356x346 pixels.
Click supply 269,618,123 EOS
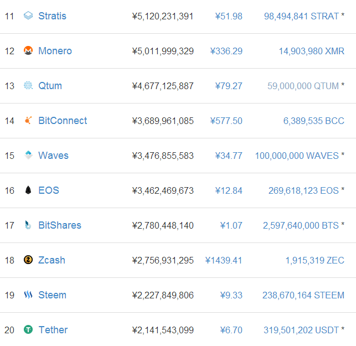coord(303,190)
